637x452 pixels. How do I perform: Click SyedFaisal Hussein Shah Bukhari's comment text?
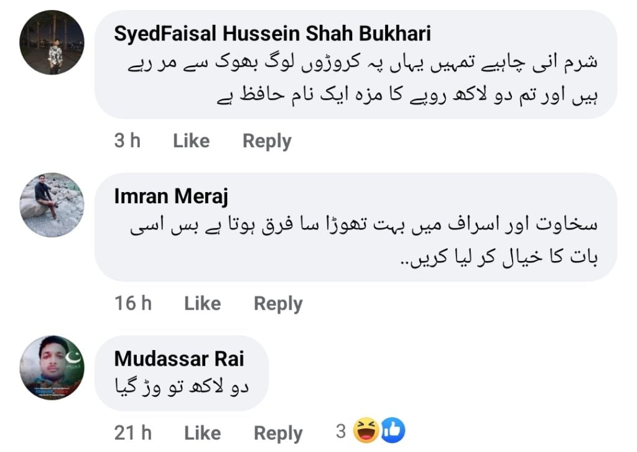[355, 80]
